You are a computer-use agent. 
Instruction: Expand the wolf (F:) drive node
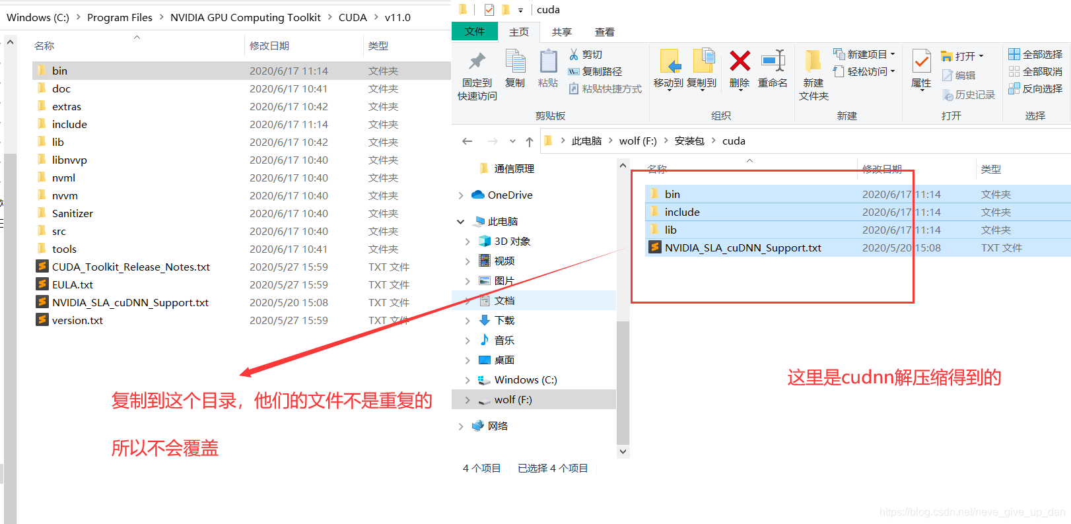coord(467,400)
